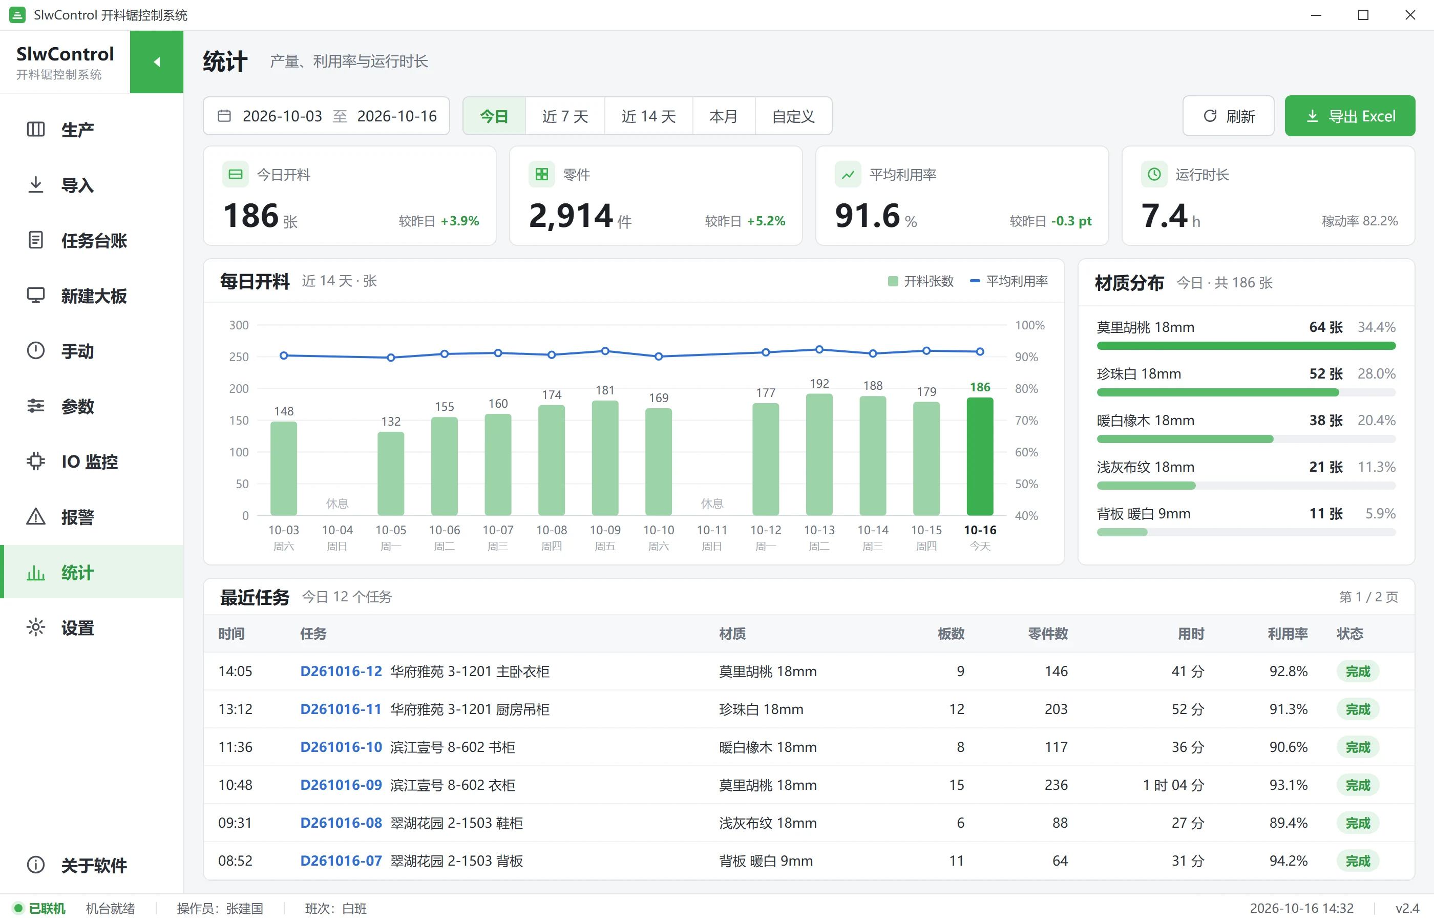Viewport: 1434px width, 922px height.
Task: Edit end date 2026-10-16 field
Action: click(x=397, y=116)
